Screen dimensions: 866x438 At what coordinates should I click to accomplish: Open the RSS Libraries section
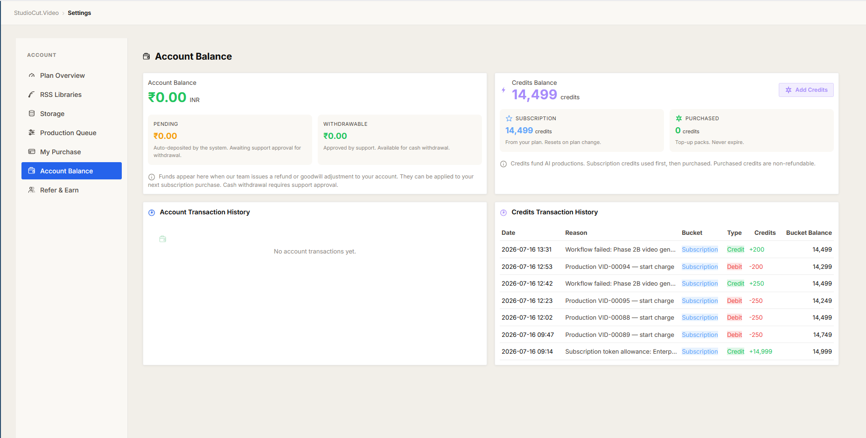[71, 95]
